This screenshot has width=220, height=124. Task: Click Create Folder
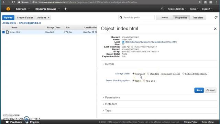(x=25, y=18)
